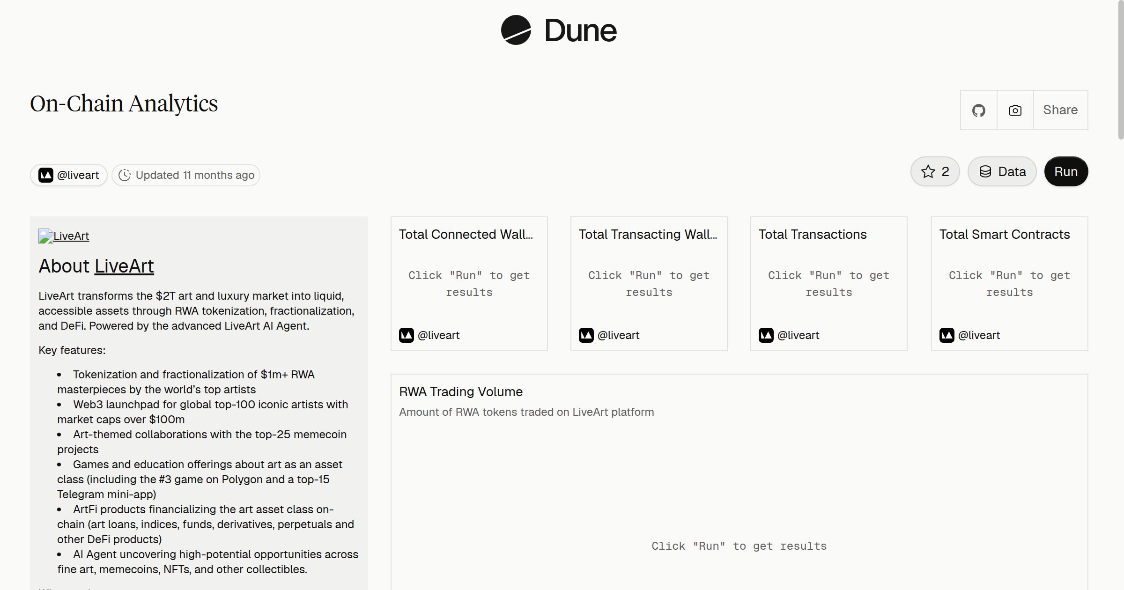Screen dimensions: 1124x590
Task: Click the Share button
Action: 1060,110
